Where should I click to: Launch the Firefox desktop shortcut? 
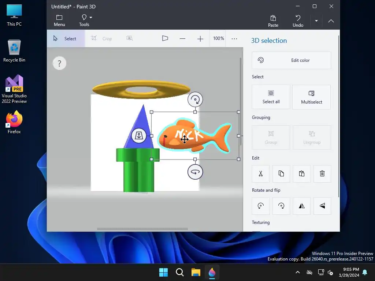(x=14, y=122)
